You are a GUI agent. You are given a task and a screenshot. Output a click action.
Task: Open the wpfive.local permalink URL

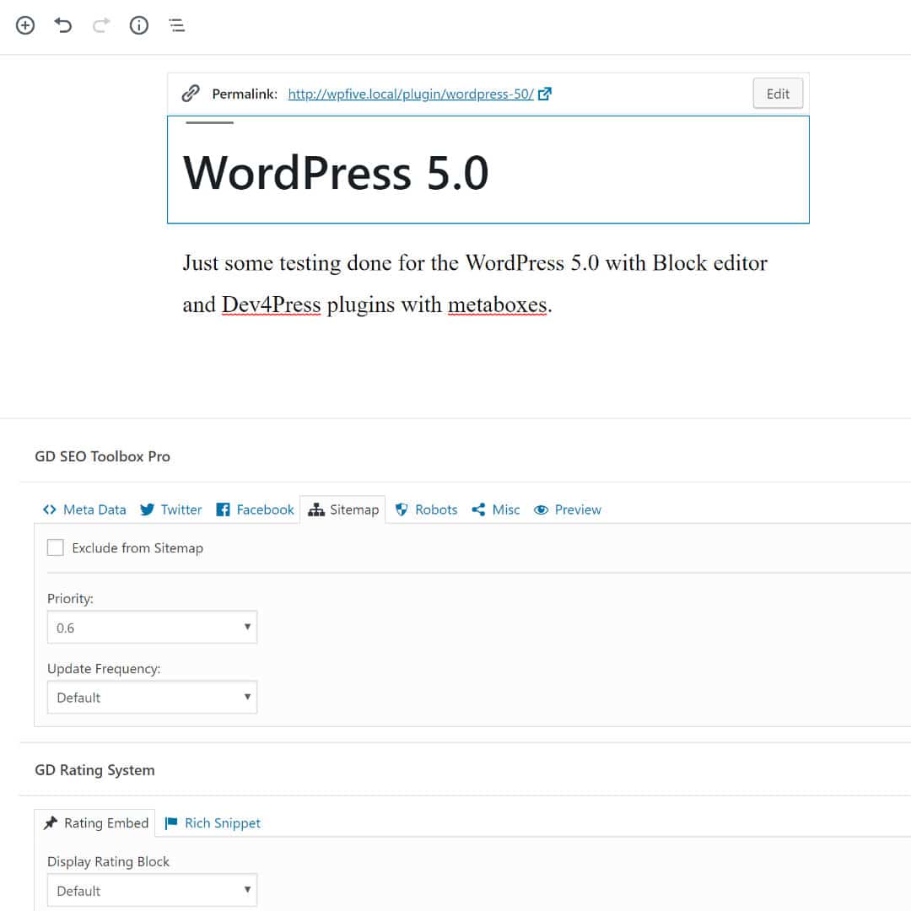coord(410,94)
